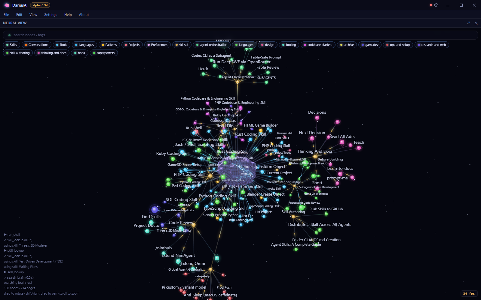Click 'using skill: Writing Plans' log line

(x=21, y=267)
